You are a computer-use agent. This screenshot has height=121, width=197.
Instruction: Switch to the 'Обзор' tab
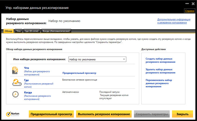pyautogui.click(x=8, y=31)
